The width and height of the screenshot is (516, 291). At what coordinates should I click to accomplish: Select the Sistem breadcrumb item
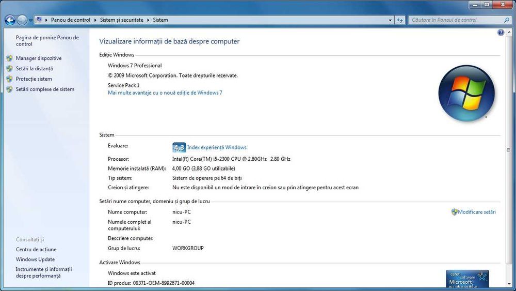click(x=160, y=20)
